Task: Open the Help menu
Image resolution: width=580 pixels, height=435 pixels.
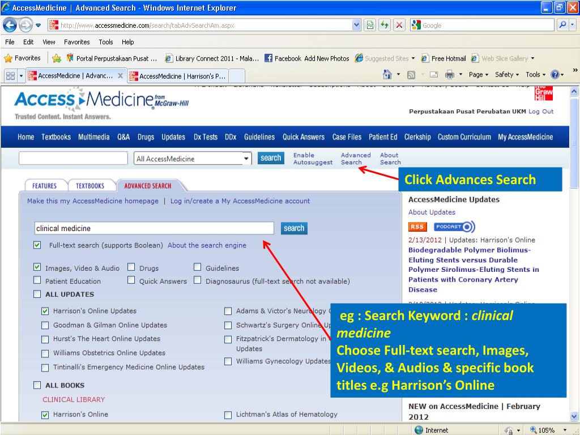Action: coord(127,42)
